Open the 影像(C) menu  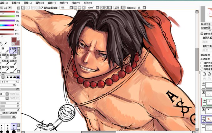[16, 3]
